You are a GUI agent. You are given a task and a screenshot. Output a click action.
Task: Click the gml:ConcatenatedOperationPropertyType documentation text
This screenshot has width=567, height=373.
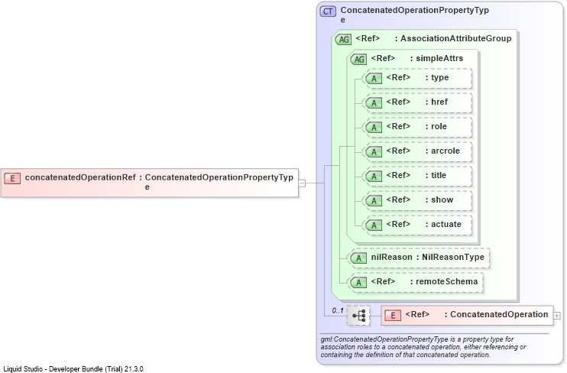pos(423,347)
